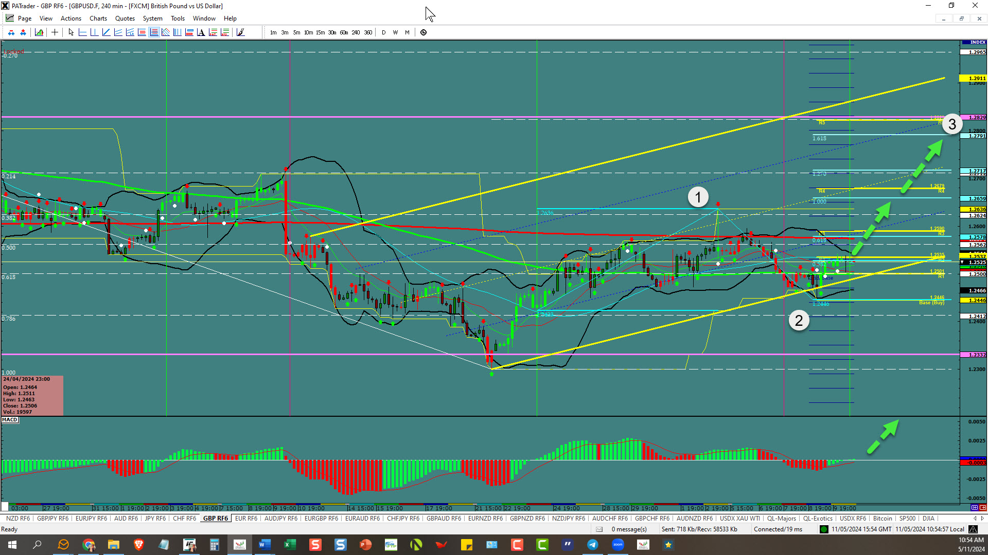Switch to the QL-Majors tab
988x555 pixels.
(x=781, y=519)
